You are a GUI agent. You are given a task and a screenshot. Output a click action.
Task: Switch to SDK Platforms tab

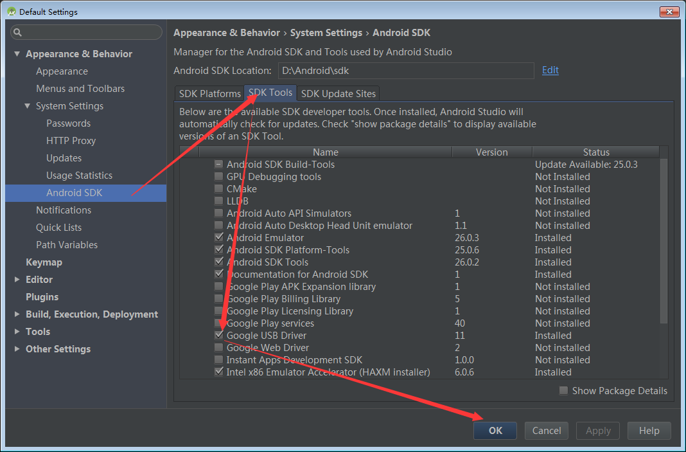[209, 94]
